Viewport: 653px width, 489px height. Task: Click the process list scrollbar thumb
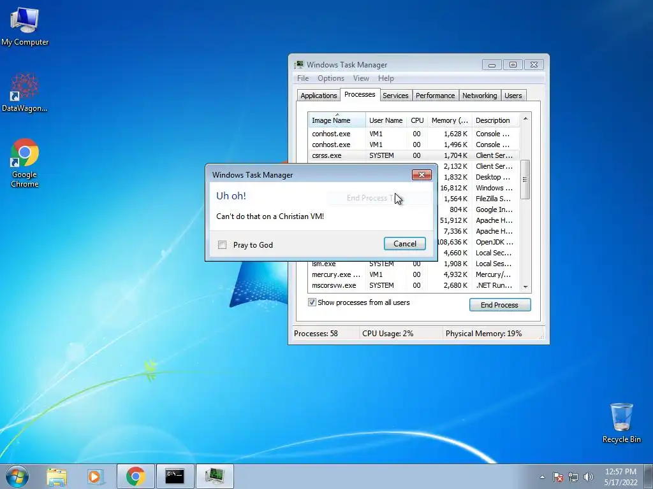[x=525, y=180]
